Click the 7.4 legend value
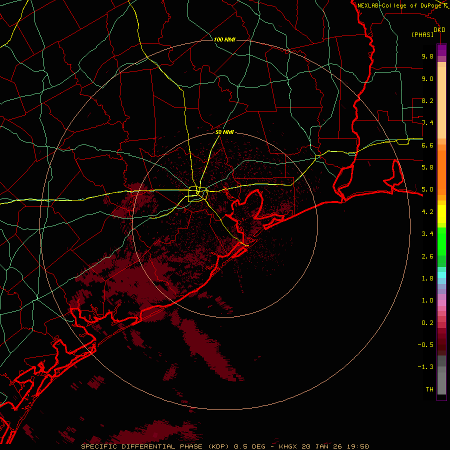 [427, 123]
